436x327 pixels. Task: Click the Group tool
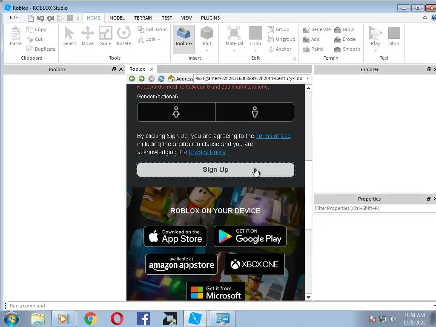click(278, 29)
